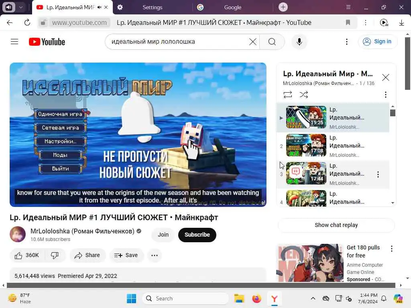Open picture-in-picture video icon in toolbar
The image size is (411, 308).
tap(384, 22)
